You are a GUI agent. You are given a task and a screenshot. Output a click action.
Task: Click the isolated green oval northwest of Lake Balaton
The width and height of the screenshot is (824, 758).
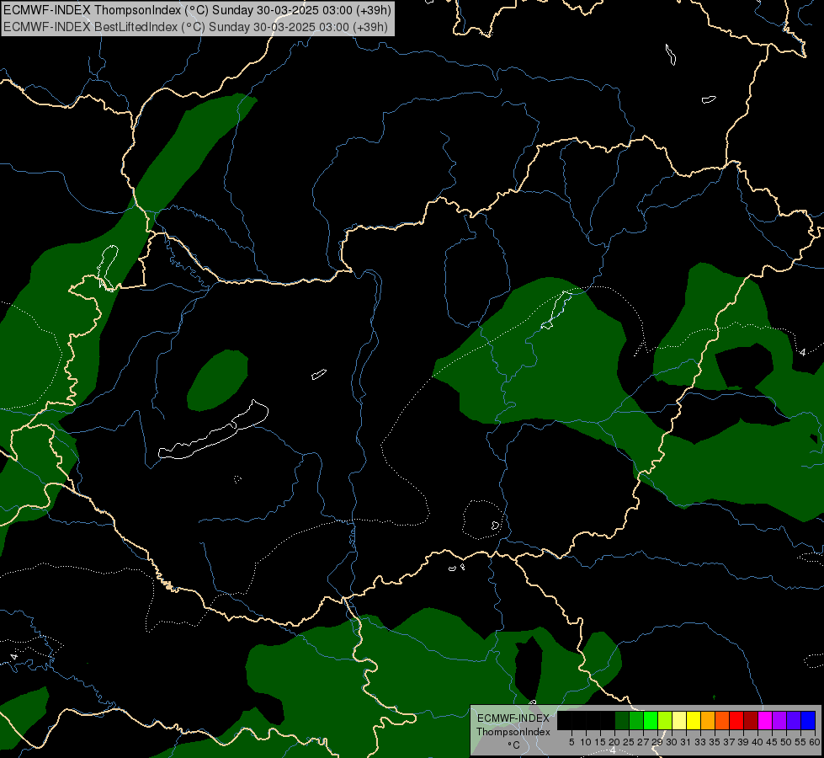[x=217, y=380]
